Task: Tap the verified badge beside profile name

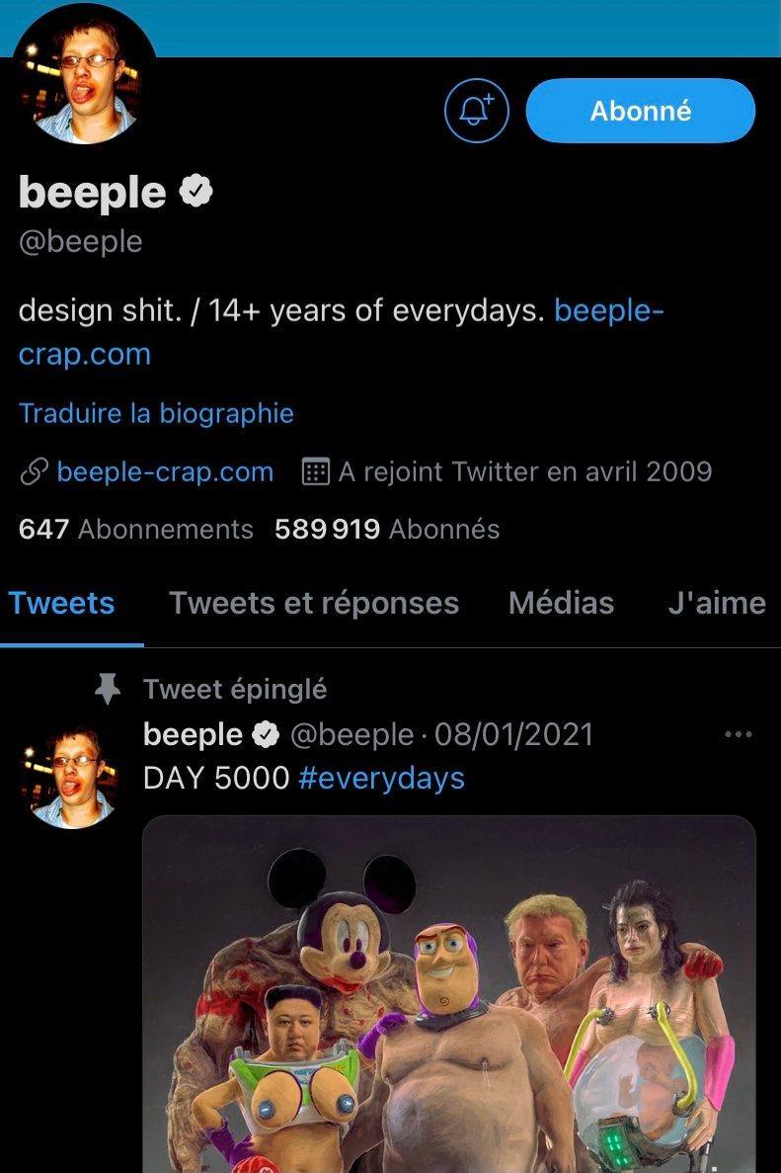Action: click(x=196, y=192)
